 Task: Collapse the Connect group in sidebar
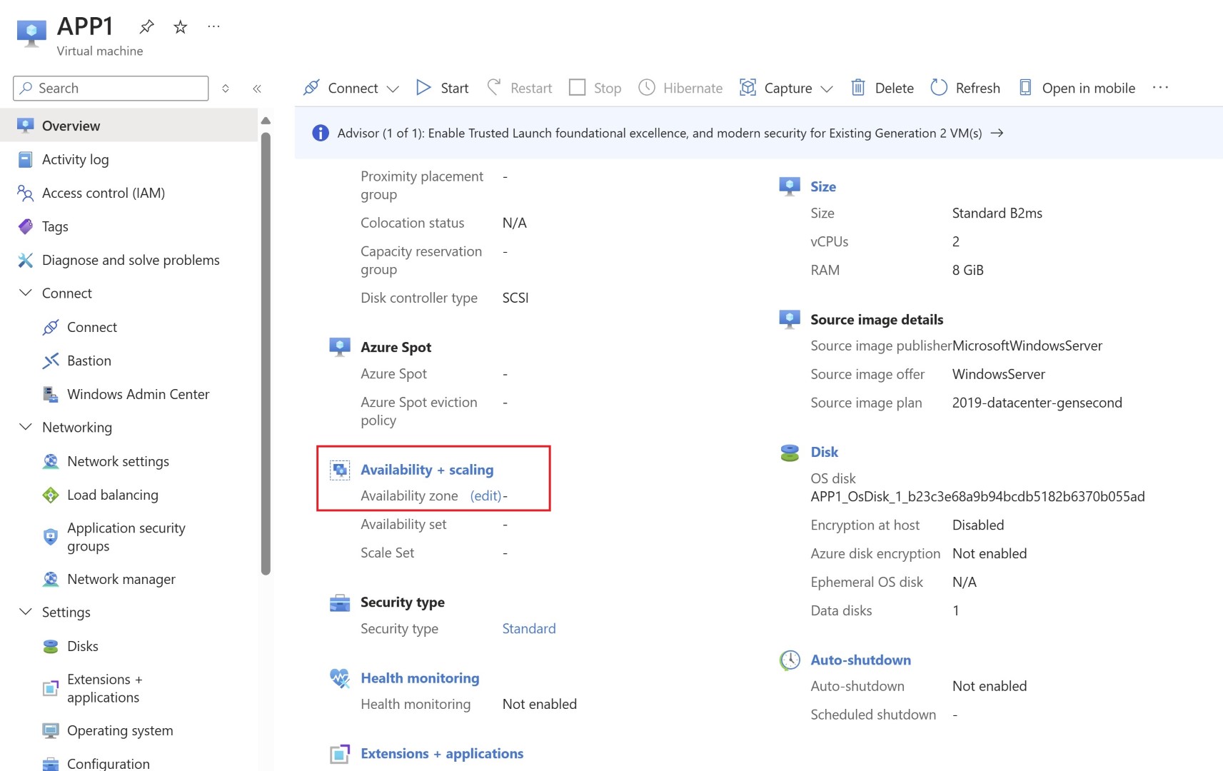(26, 293)
